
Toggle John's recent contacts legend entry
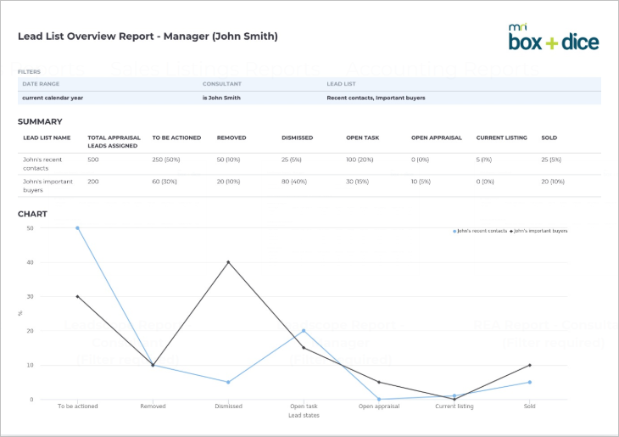(x=480, y=231)
